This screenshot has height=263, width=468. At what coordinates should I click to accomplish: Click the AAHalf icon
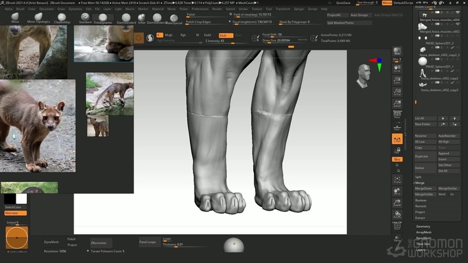pos(397,103)
